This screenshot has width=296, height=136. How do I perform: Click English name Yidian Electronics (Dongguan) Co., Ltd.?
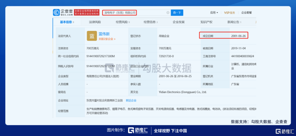tap(183, 92)
